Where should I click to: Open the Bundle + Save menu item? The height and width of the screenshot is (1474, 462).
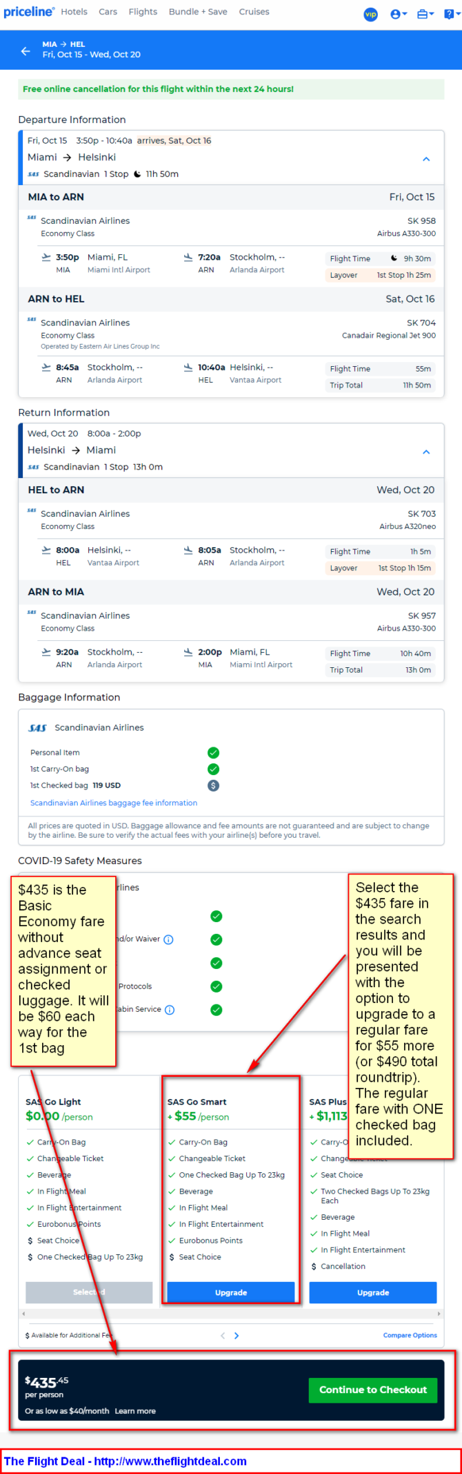pos(198,12)
